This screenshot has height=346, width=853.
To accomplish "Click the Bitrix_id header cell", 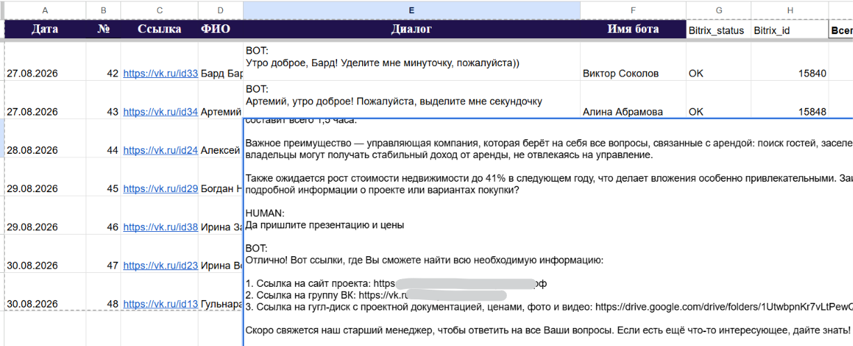I will pyautogui.click(x=790, y=30).
